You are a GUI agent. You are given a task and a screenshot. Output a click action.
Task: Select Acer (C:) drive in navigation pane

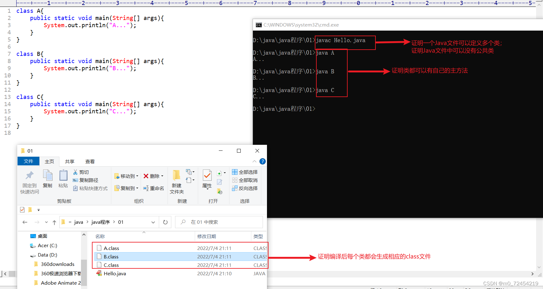[x=47, y=245]
